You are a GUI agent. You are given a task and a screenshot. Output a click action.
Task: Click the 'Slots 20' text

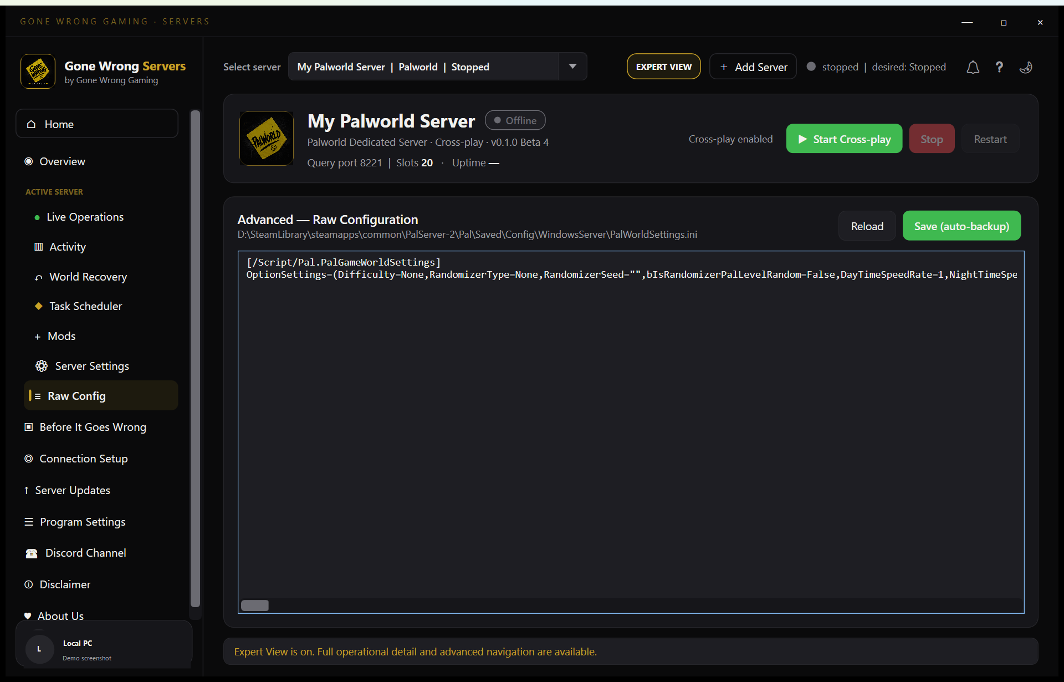tap(415, 163)
